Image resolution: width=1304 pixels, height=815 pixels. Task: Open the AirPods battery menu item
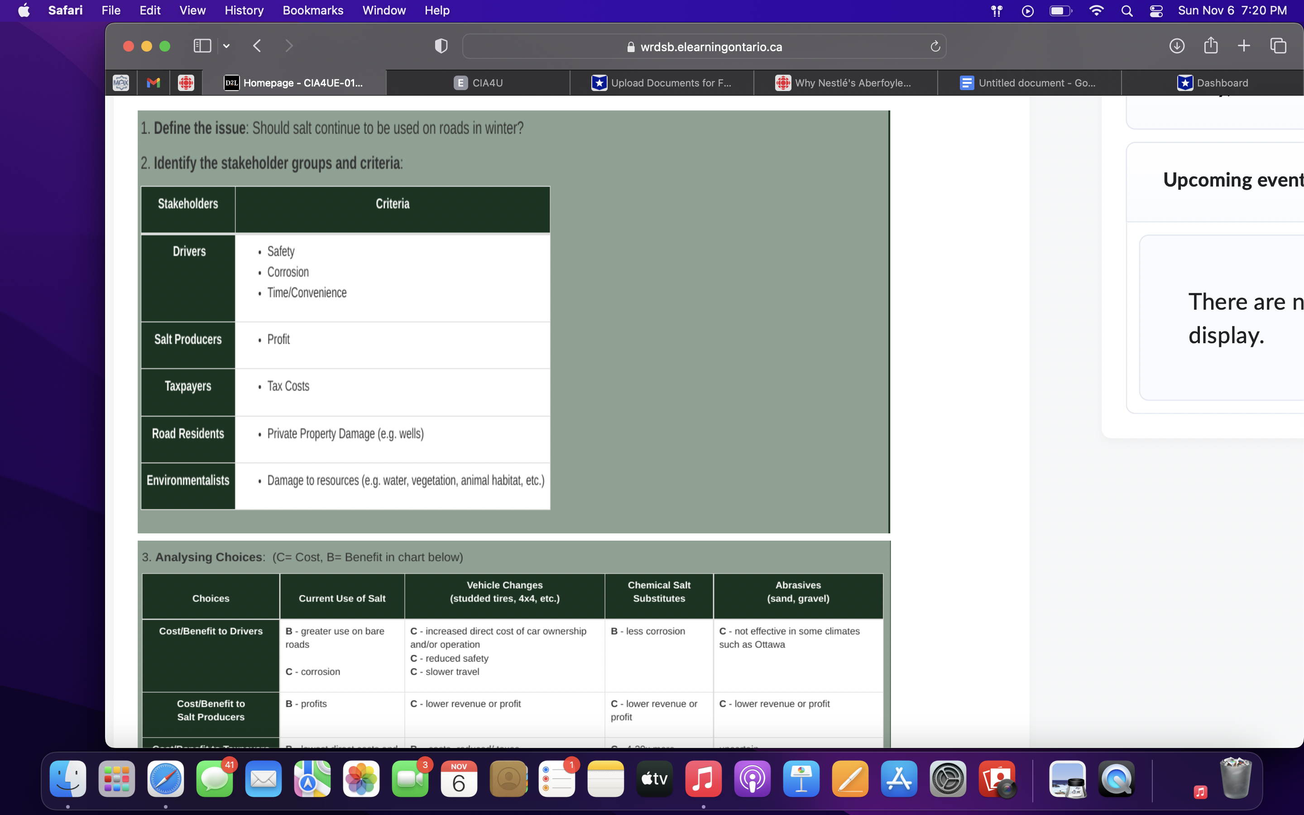click(x=996, y=11)
